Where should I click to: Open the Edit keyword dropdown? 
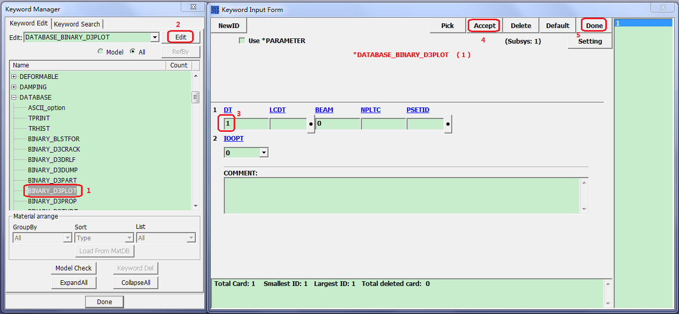pyautogui.click(x=154, y=37)
